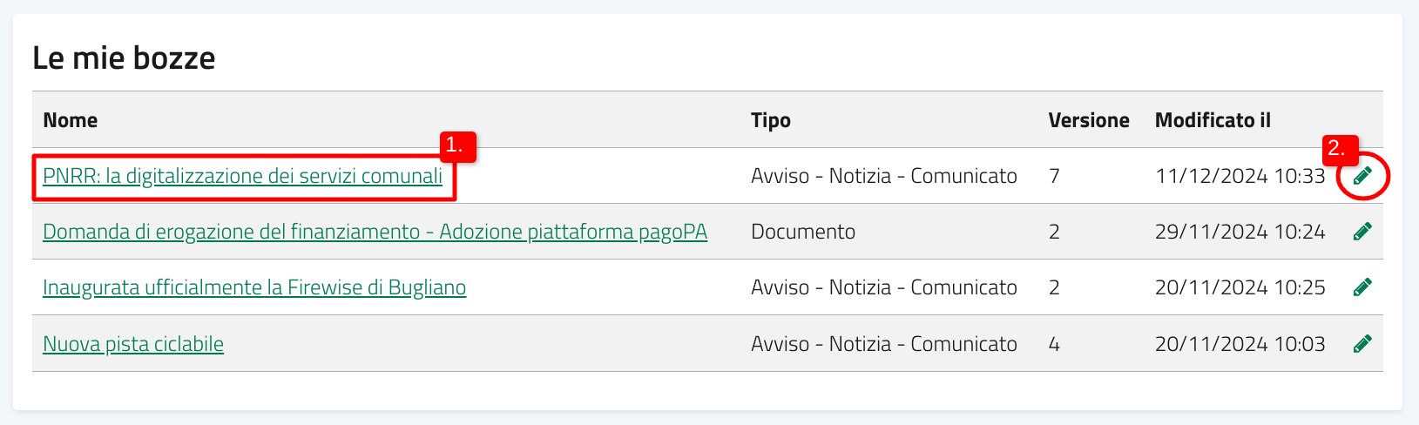Select the date 11/12/2024 10:33 cell
The image size is (1419, 425).
[x=1240, y=176]
